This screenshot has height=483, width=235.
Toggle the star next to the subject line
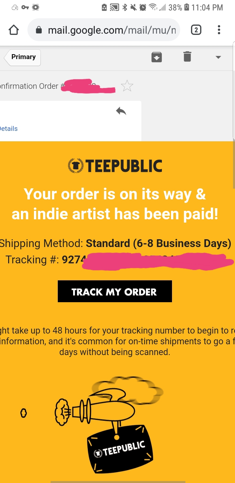tap(127, 86)
